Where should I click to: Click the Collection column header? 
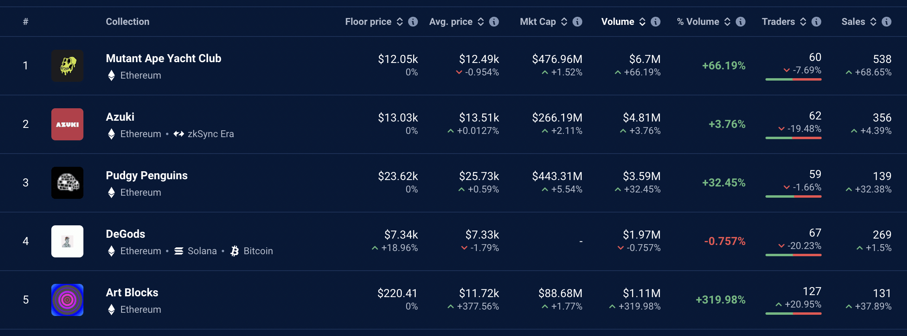pyautogui.click(x=128, y=22)
